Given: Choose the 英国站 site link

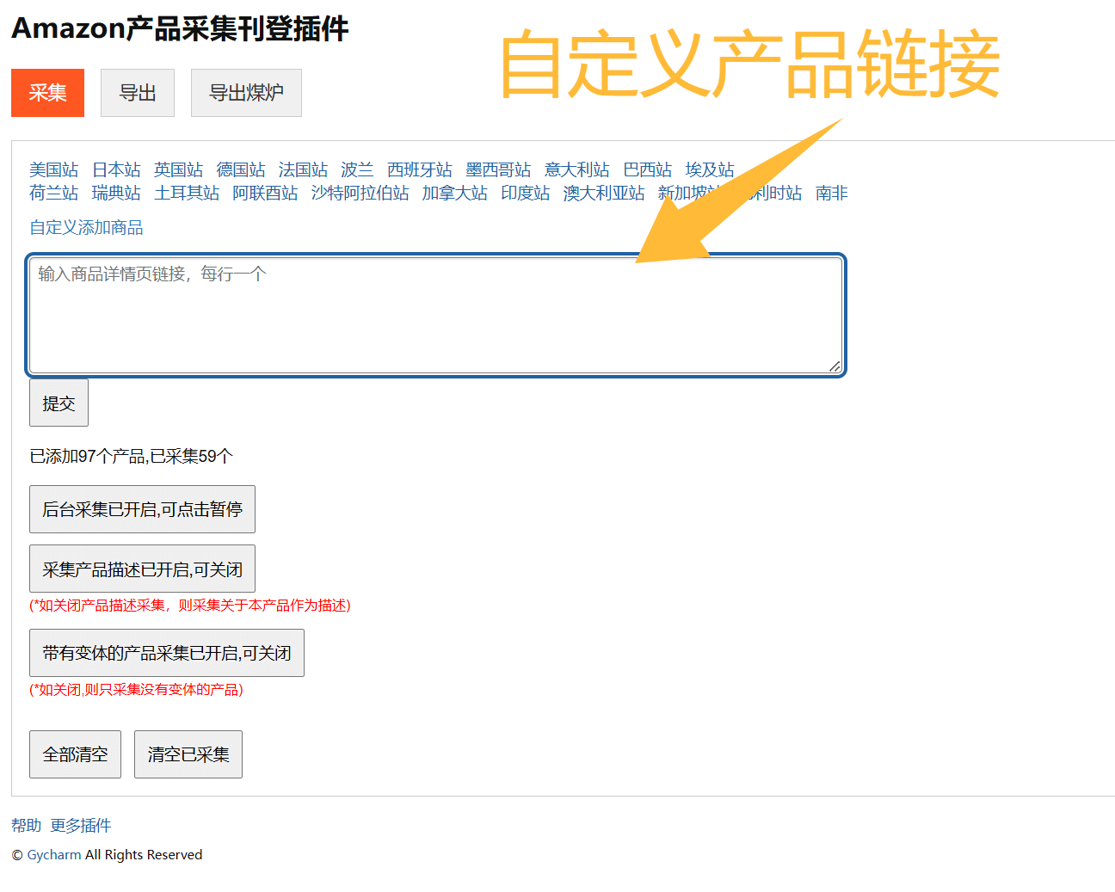Looking at the screenshot, I should 178,169.
